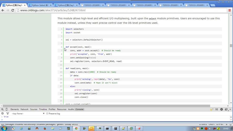Reload the page with the refresh icon
Image resolution: width=233 pixels, height=131 pixels.
pyautogui.click(x=13, y=10)
